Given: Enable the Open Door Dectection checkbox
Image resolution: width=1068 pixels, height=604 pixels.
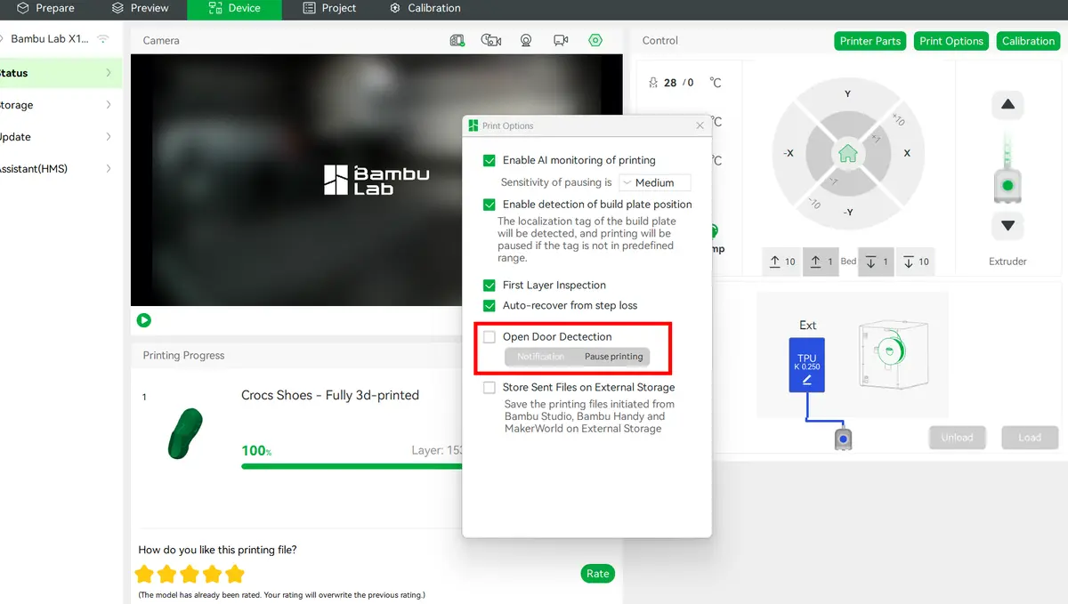Looking at the screenshot, I should click(489, 336).
